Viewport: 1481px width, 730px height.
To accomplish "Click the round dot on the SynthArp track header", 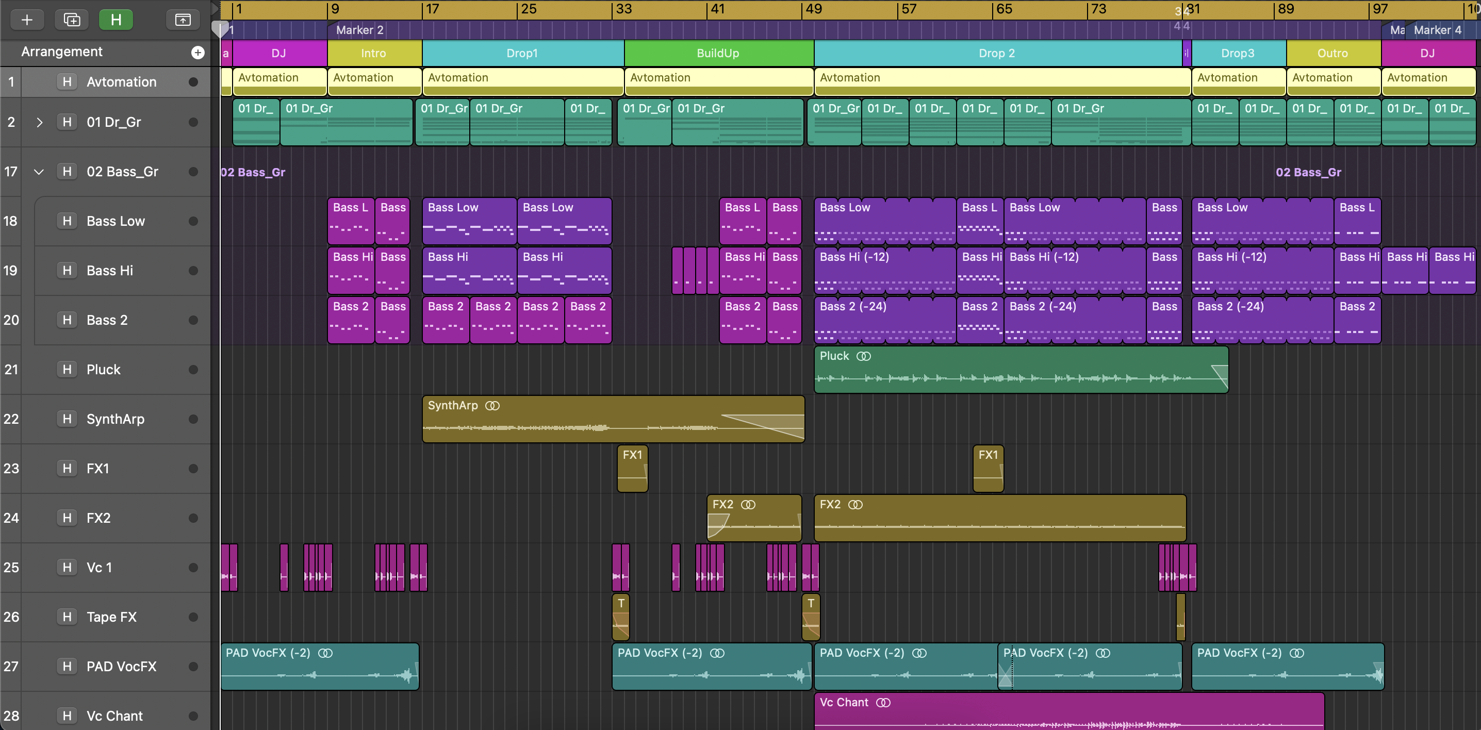I will pyautogui.click(x=193, y=419).
